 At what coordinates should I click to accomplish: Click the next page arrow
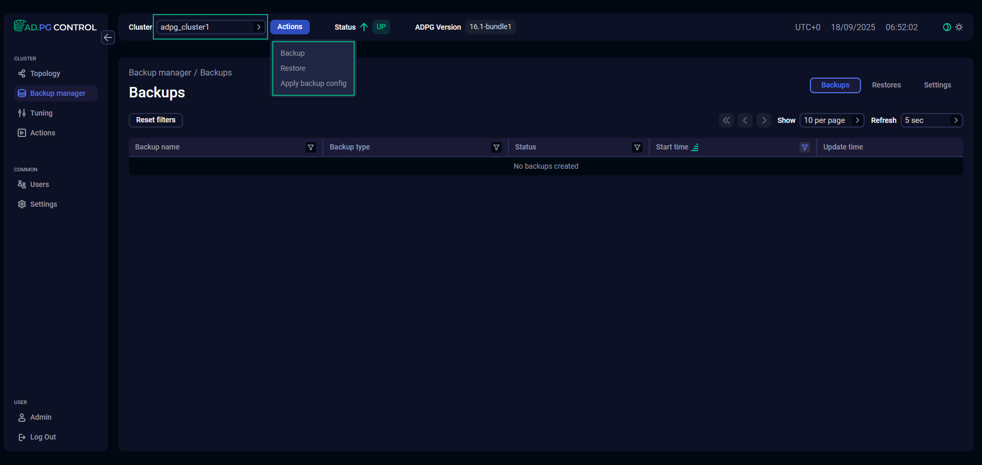[x=764, y=120]
